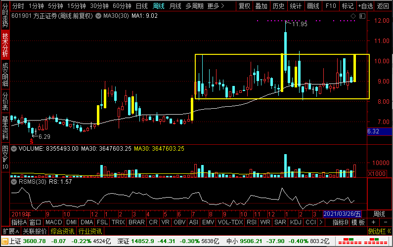Click the plus zoom-in button at bottom right
This screenshot has width=393, height=247.
[373, 222]
